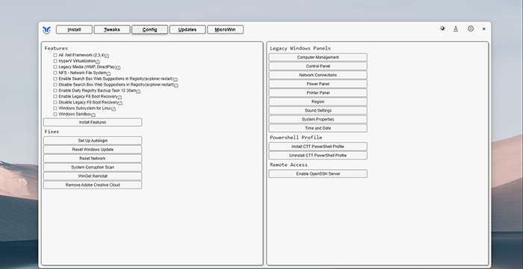Tick the Windows Sandbox checkbox
Viewport: 523px width, 269px height.
[55, 114]
